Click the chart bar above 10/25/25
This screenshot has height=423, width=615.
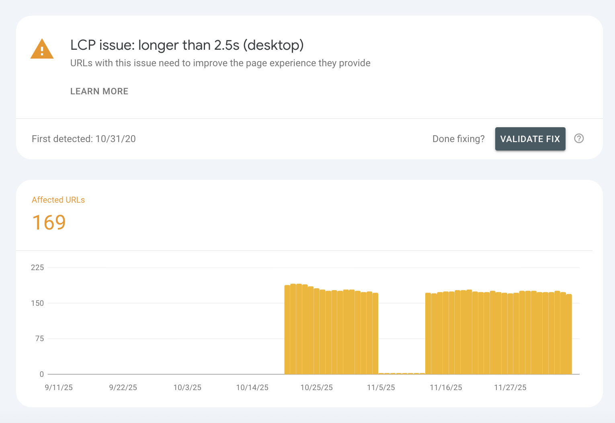317,332
